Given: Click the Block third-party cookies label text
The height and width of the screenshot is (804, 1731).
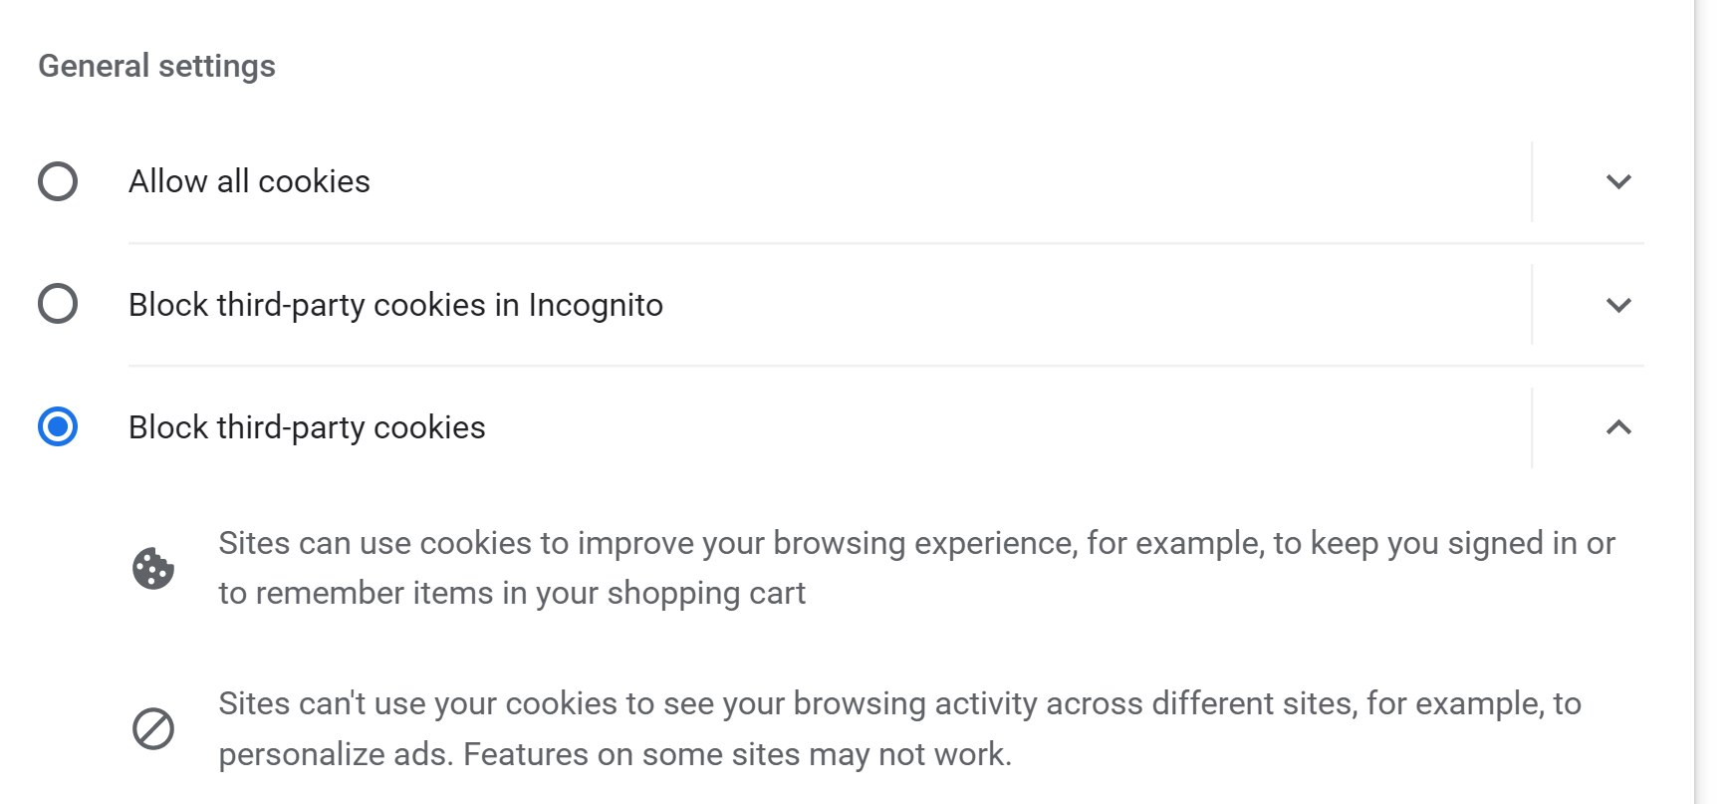Looking at the screenshot, I should point(307,427).
